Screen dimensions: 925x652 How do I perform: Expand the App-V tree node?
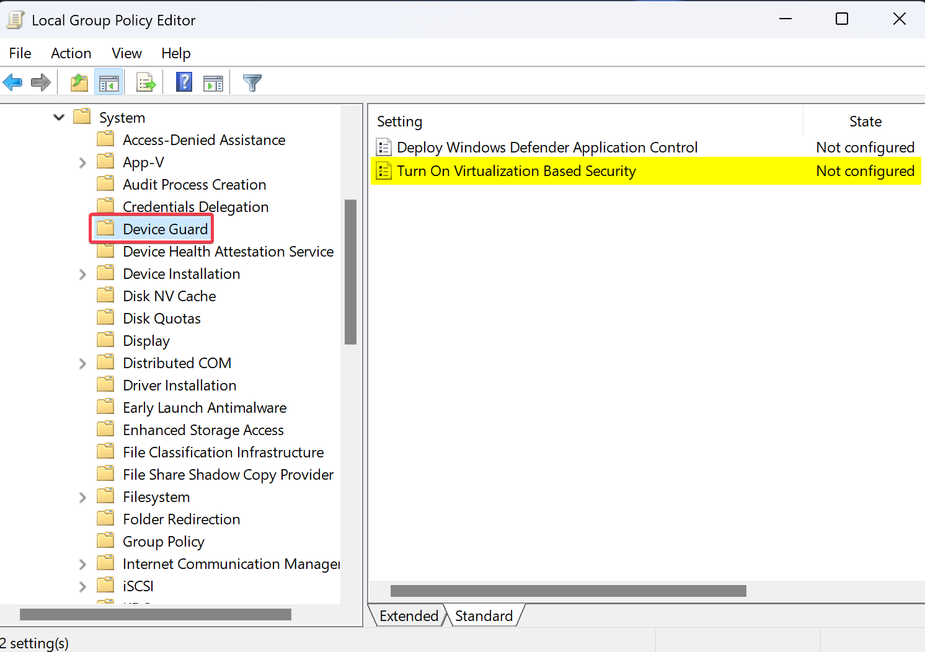coord(82,162)
